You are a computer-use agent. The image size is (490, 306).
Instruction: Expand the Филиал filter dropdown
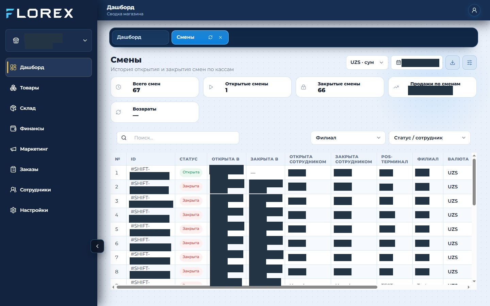[x=348, y=138]
